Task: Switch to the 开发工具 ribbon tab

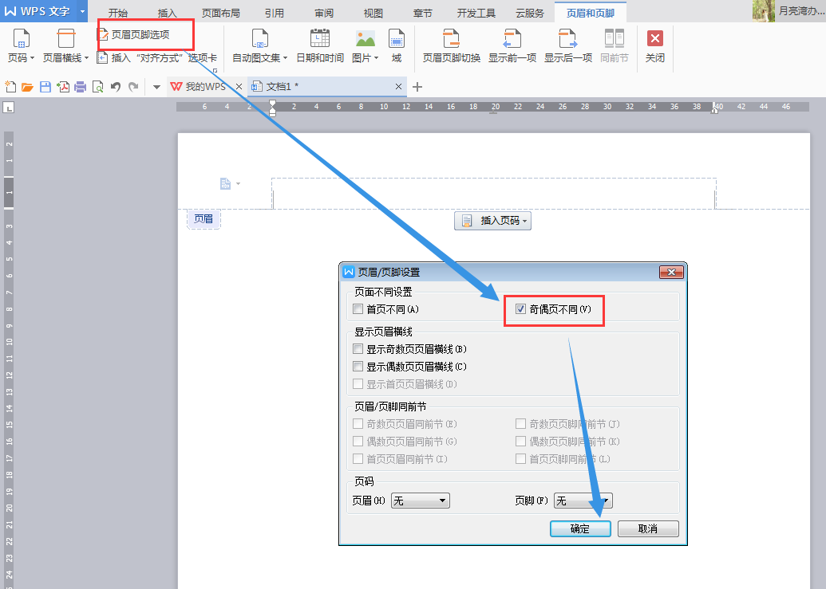Action: 476,13
